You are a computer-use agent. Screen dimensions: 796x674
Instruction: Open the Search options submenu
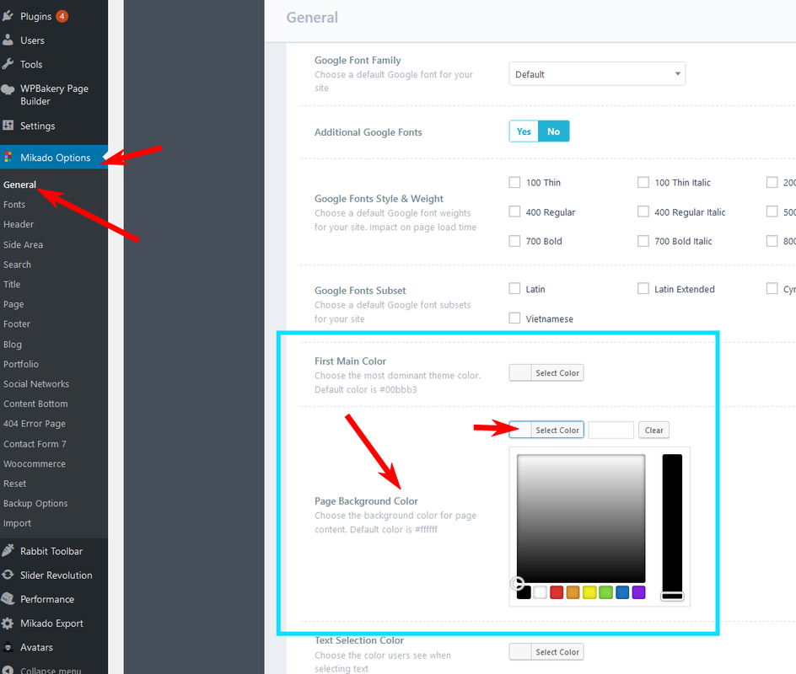click(x=17, y=265)
